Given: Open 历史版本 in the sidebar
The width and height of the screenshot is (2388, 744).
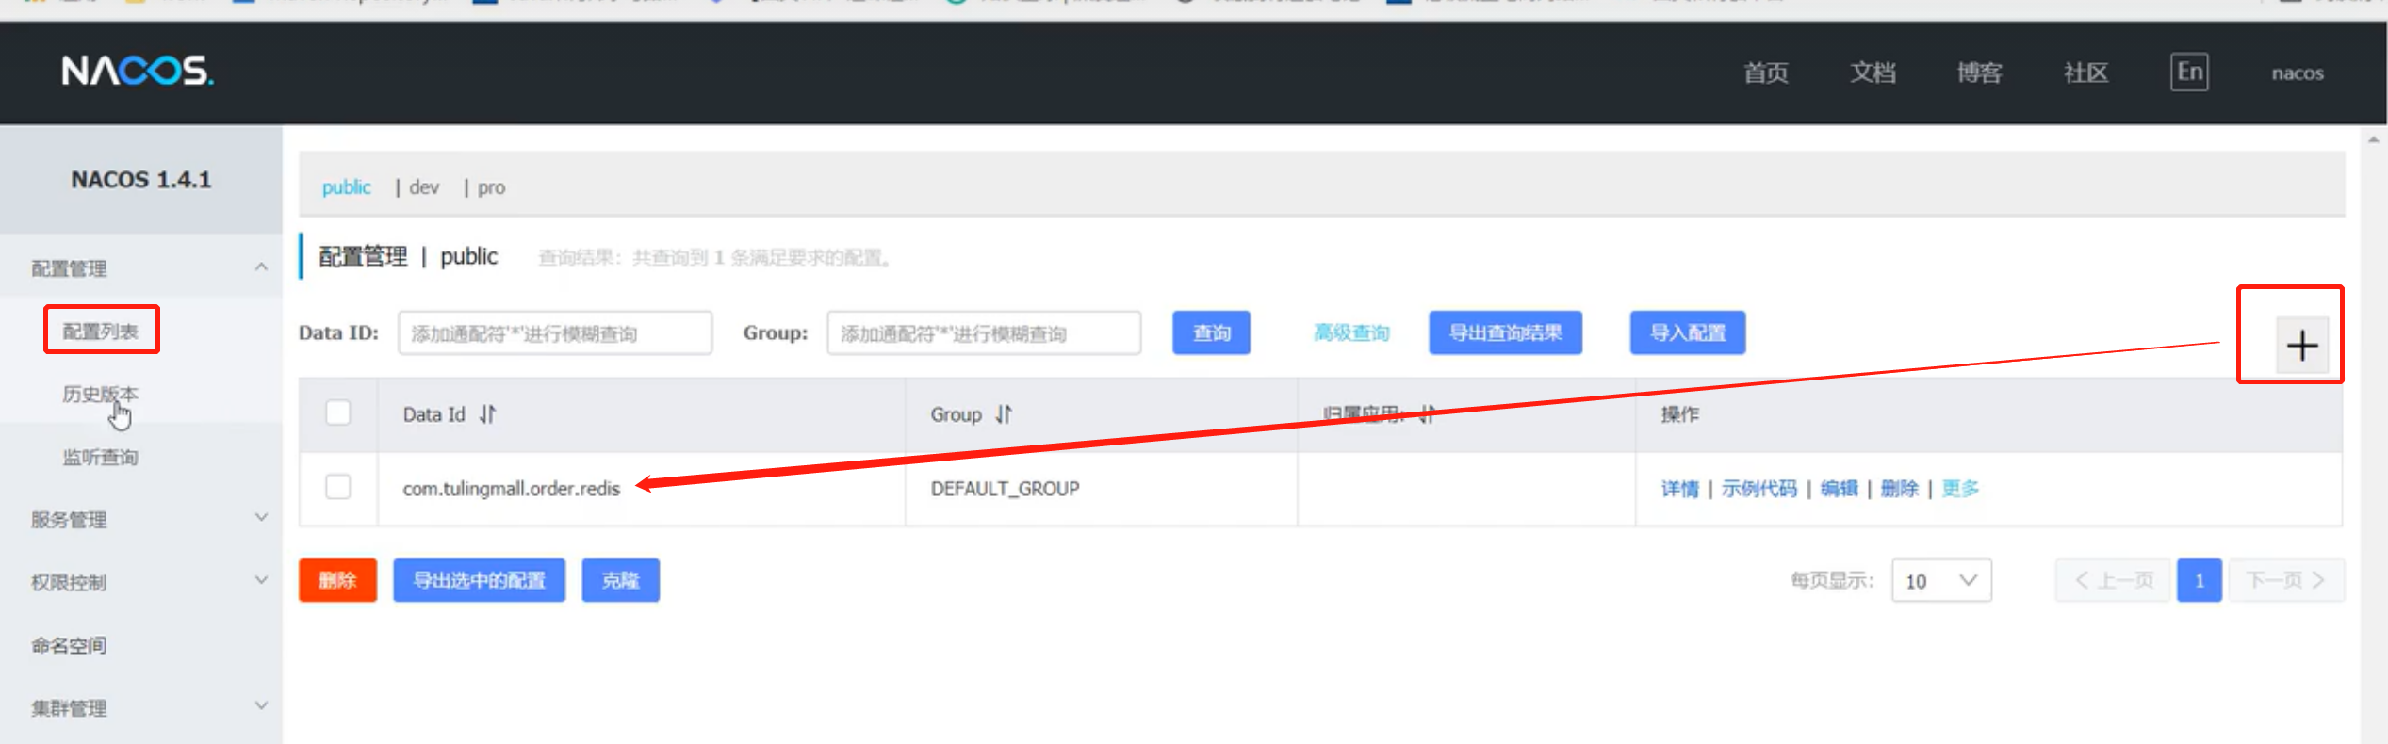Looking at the screenshot, I should [x=101, y=394].
